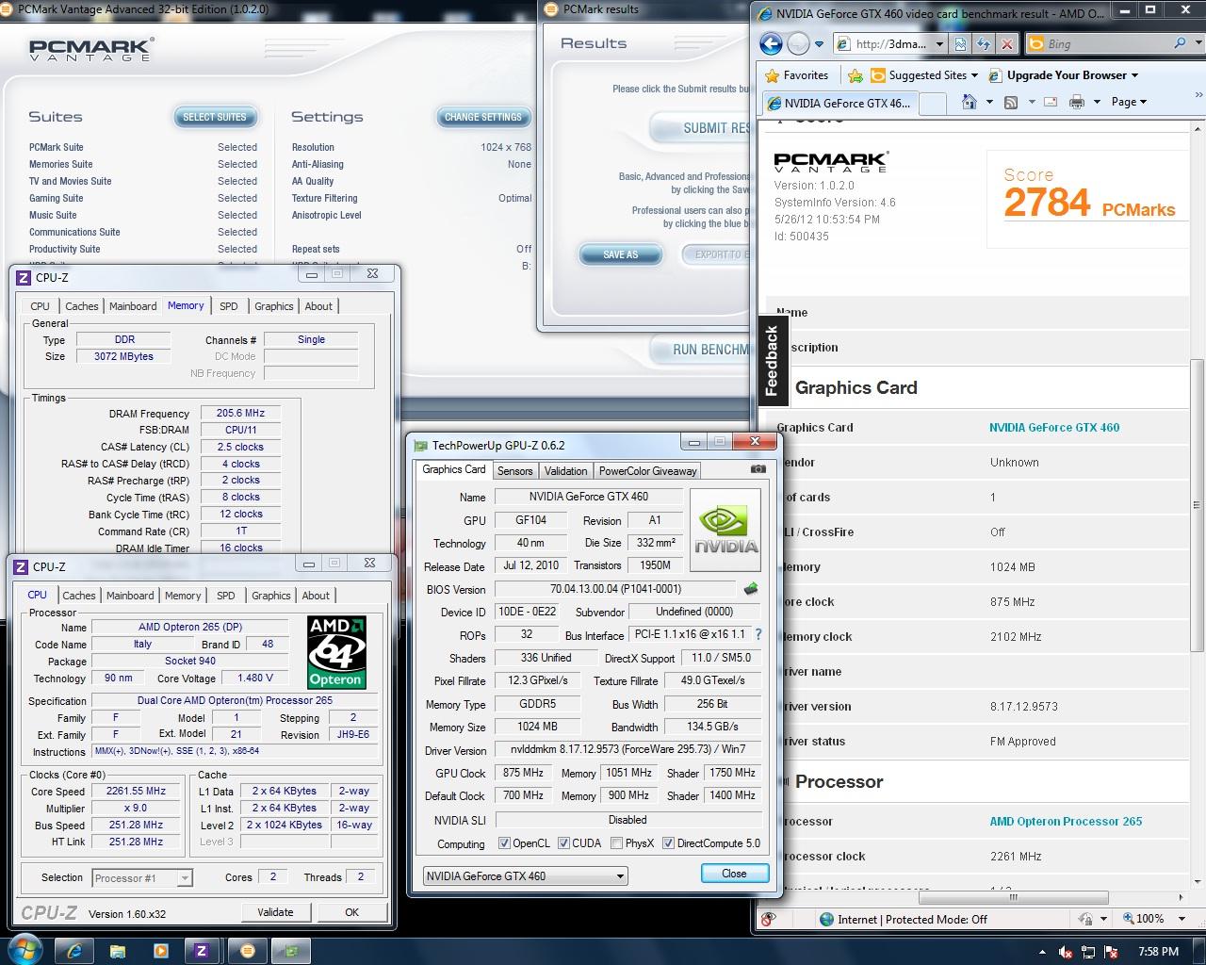Click the Close button in GPU-Z
The width and height of the screenshot is (1206, 965).
(x=734, y=874)
